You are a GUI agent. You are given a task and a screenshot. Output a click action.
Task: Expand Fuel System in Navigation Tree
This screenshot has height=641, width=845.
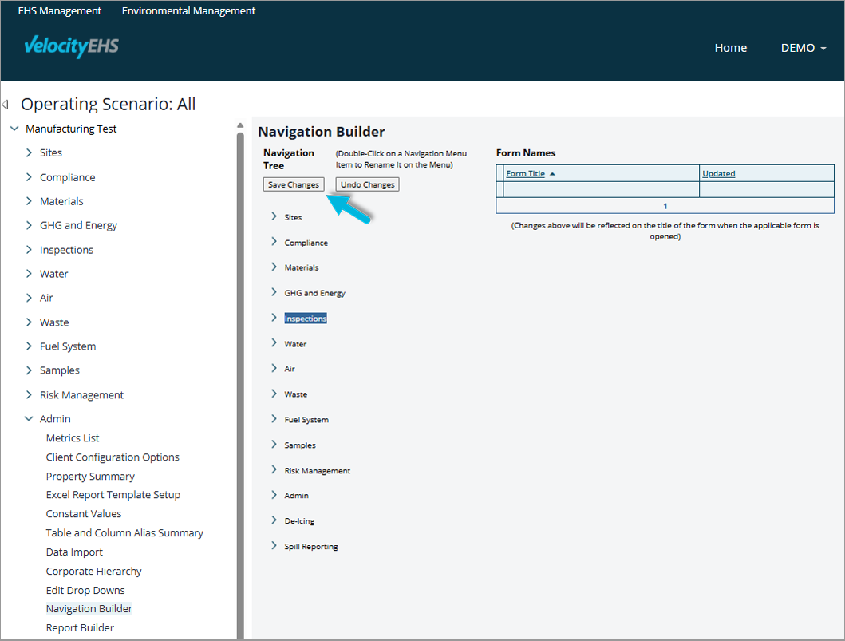[274, 419]
